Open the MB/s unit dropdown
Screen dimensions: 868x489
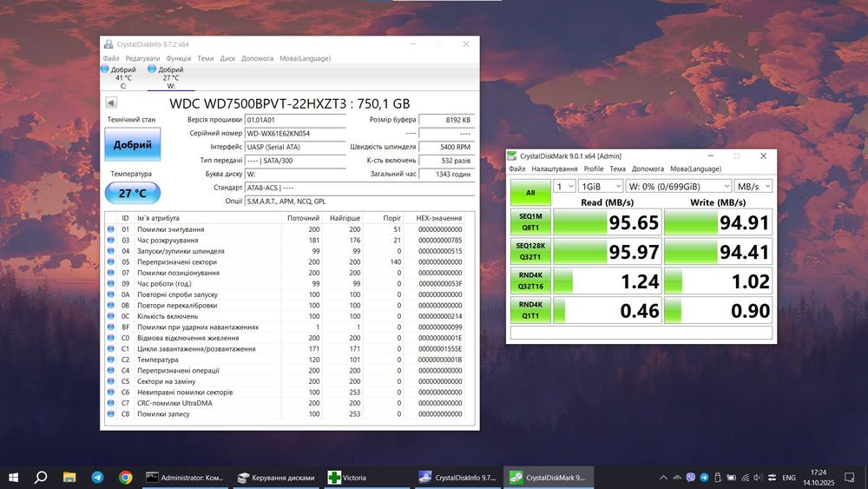(x=753, y=187)
